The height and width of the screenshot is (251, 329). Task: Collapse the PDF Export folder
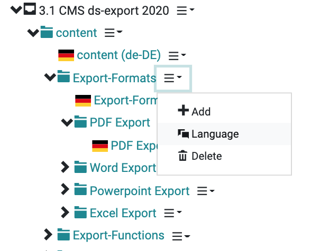click(x=67, y=122)
